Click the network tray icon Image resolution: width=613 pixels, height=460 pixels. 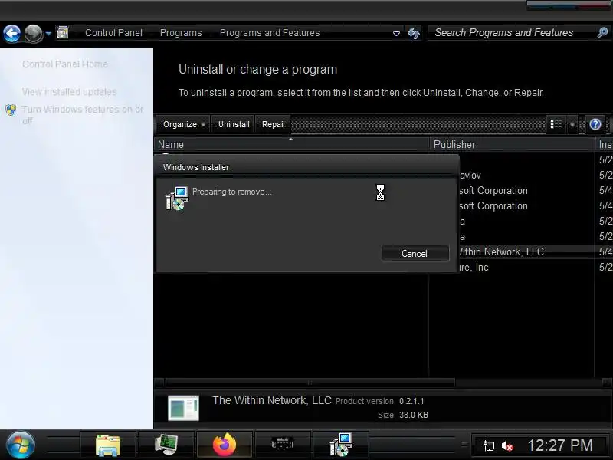(488, 445)
